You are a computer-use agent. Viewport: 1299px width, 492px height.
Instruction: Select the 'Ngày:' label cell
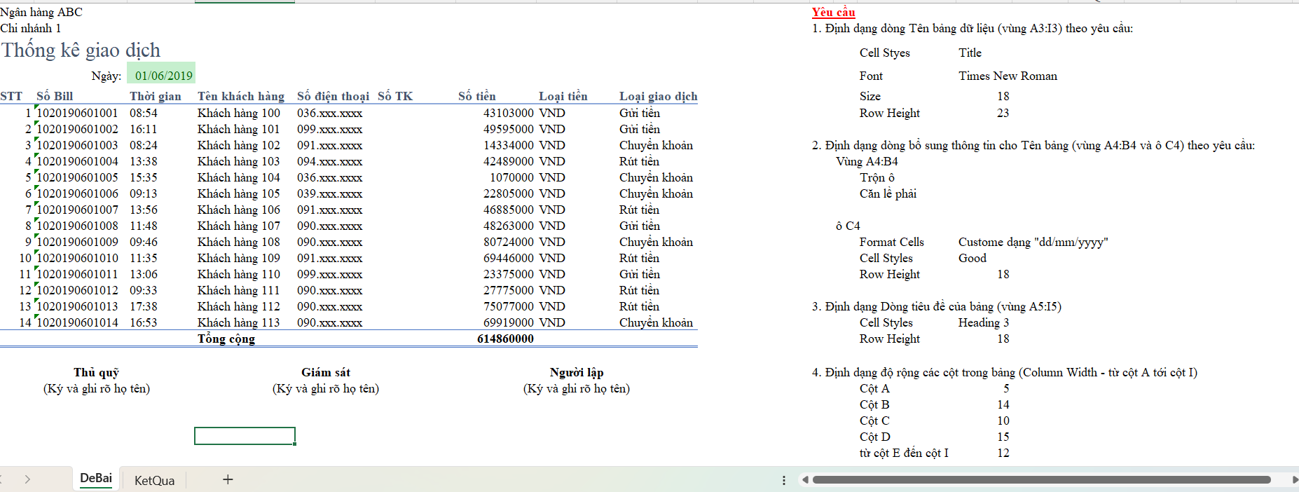(106, 76)
